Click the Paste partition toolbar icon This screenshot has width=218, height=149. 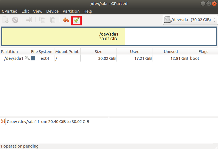coord(52,20)
